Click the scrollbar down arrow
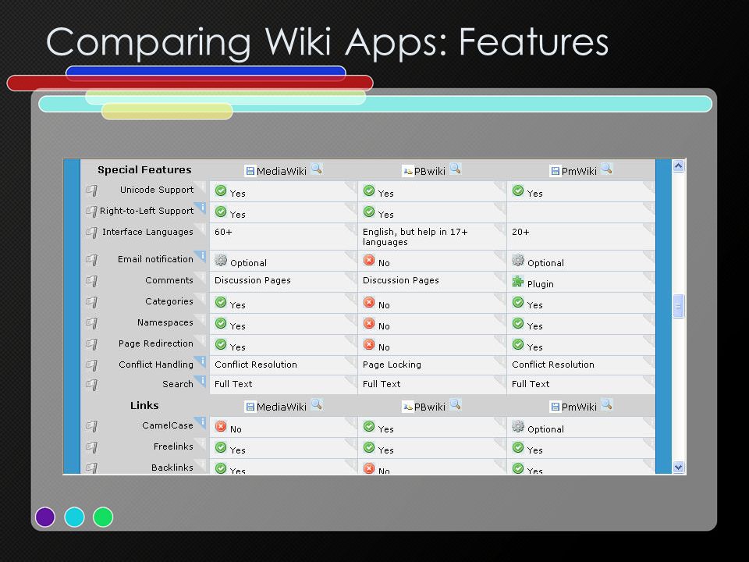Viewport: 749px width, 562px height. 678,467
